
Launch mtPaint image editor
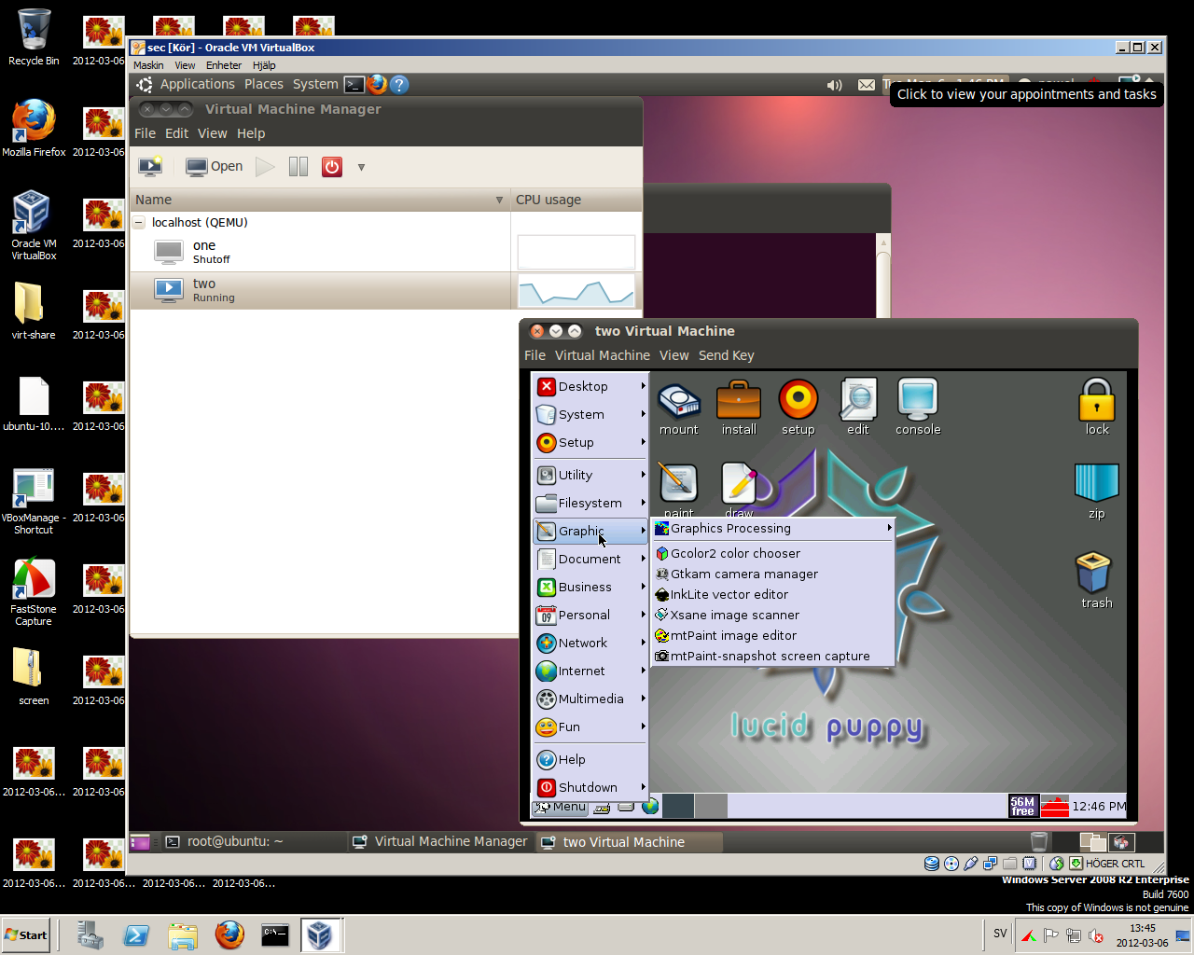pyautogui.click(x=772, y=635)
